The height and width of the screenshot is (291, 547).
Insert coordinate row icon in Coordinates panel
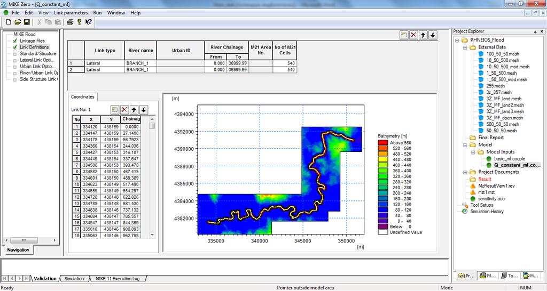coord(115,110)
